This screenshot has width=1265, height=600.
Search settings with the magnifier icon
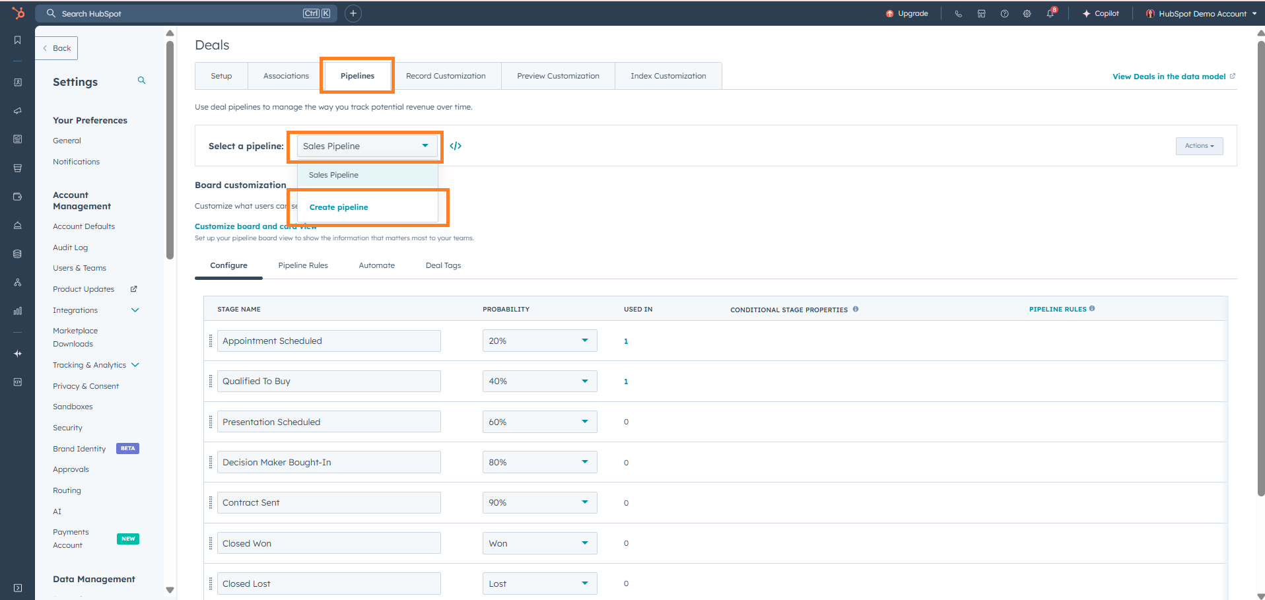[x=141, y=81]
